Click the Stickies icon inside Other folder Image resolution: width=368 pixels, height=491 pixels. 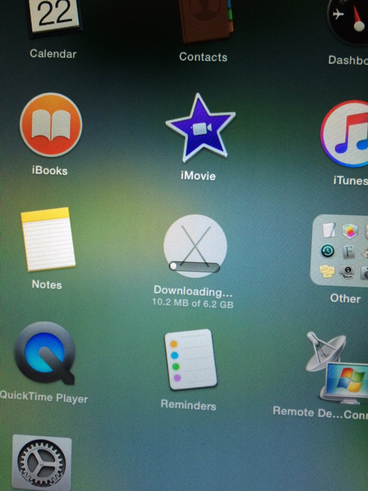tap(327, 270)
